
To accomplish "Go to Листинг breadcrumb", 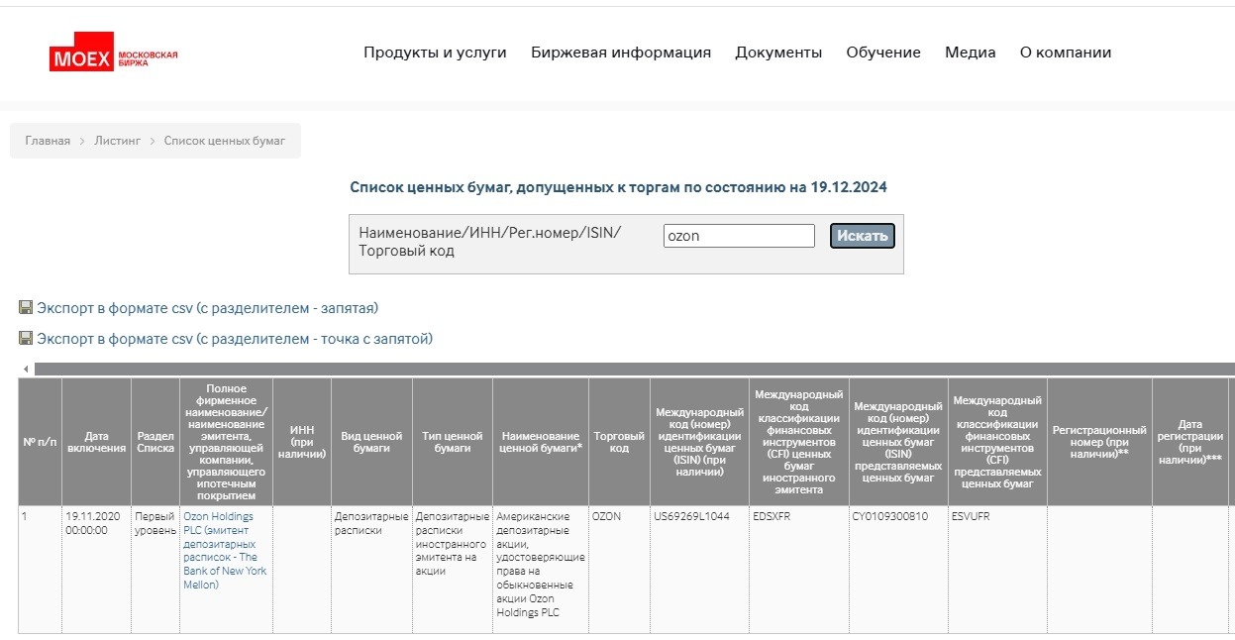I will click(x=118, y=141).
